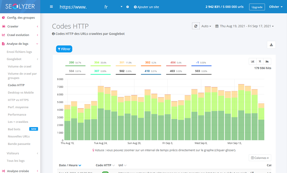The width and height of the screenshot is (287, 173).
Task: Click the Upgrade button
Action: click(x=257, y=7)
